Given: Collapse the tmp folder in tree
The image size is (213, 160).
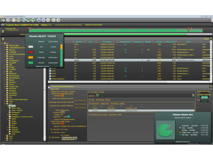Looking at the screenshot, I should tap(5, 104).
